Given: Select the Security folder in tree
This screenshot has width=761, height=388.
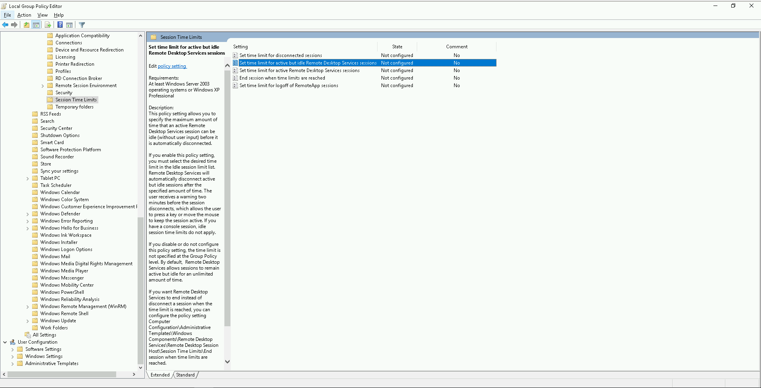Looking at the screenshot, I should 64,93.
